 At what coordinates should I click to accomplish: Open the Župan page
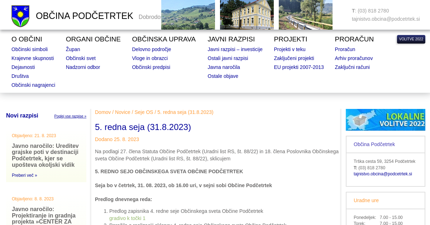pos(73,49)
